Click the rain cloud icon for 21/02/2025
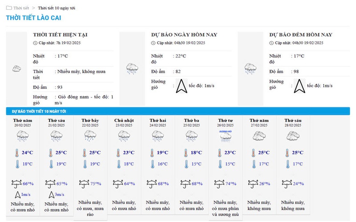This screenshot has height=222, width=356. 56,136
